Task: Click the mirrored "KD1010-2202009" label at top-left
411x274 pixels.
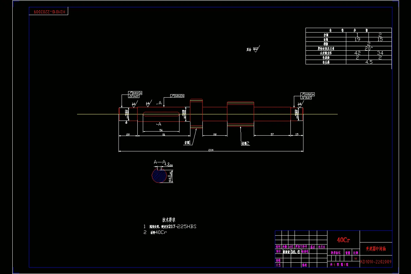Action: tap(49, 12)
